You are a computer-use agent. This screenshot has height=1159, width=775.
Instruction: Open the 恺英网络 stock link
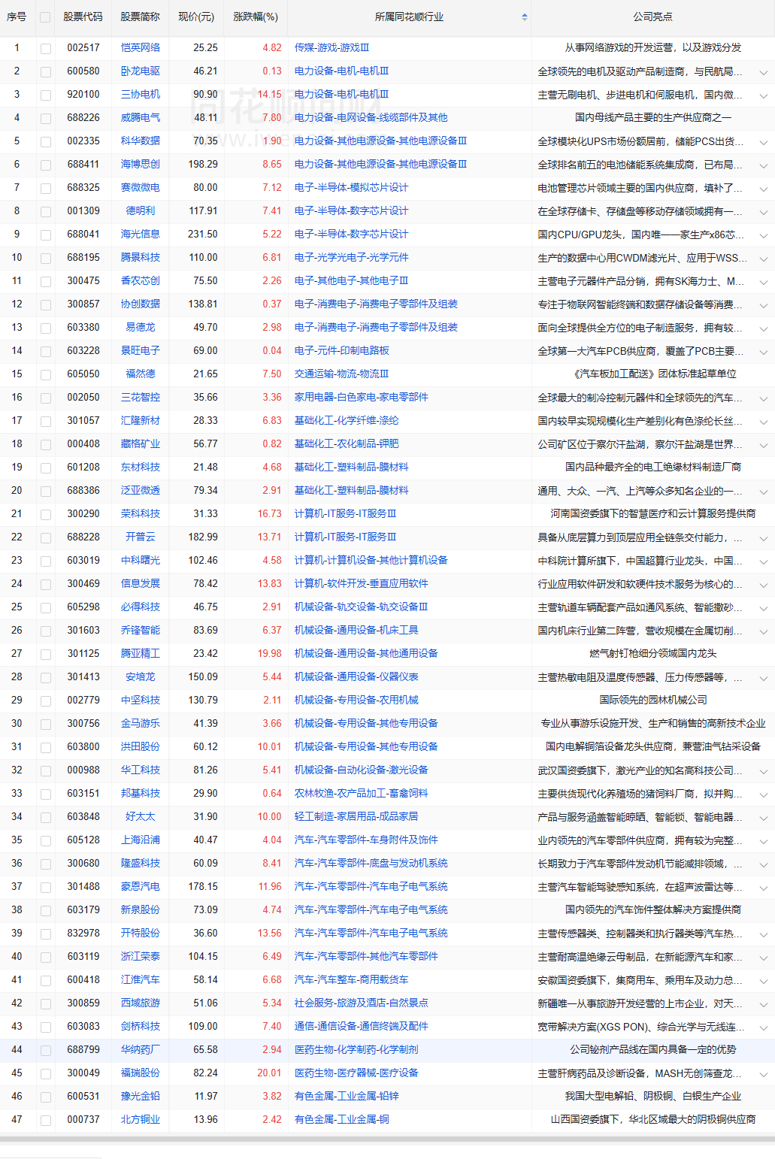(x=141, y=47)
